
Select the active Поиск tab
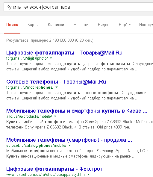click(12, 25)
